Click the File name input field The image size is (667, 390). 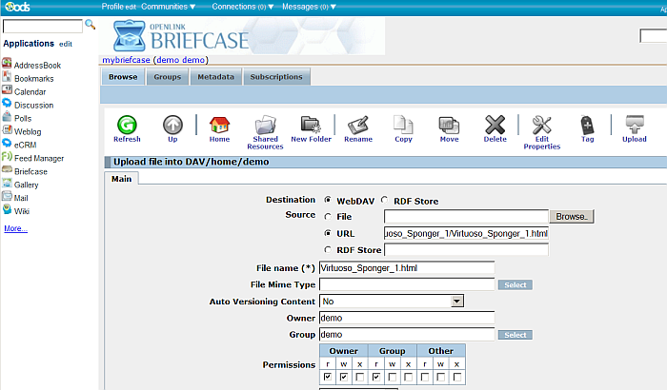coord(407,267)
